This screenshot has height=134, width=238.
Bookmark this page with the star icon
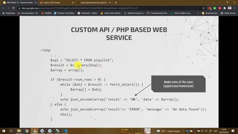[x=203, y=8]
